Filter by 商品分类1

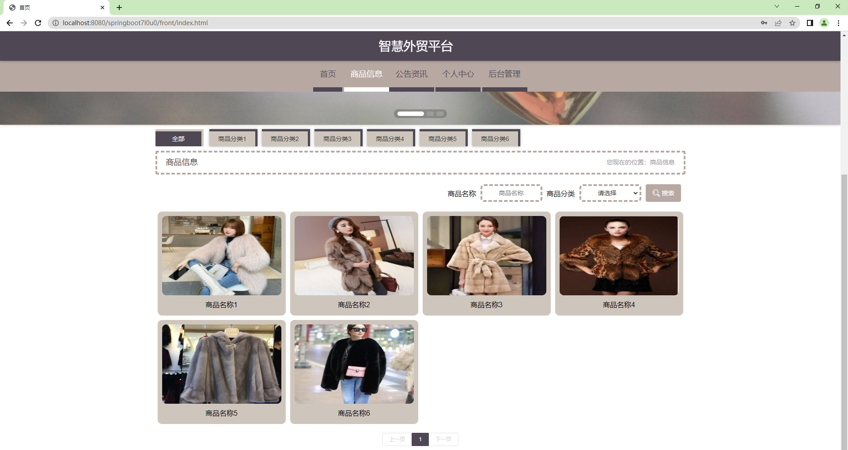click(x=232, y=139)
